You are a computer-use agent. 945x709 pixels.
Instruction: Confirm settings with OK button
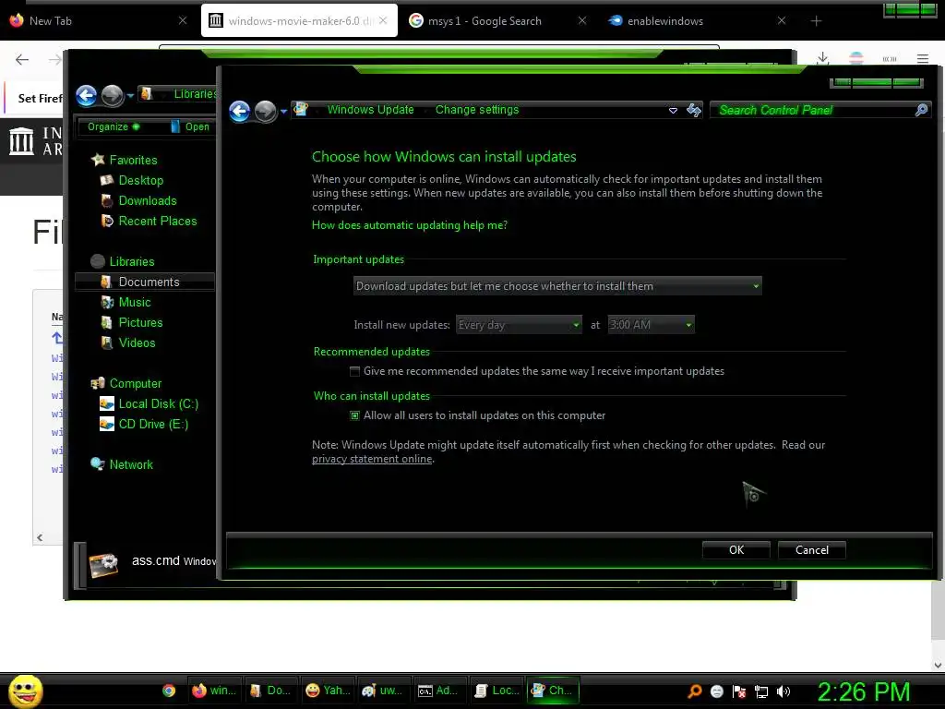point(736,550)
